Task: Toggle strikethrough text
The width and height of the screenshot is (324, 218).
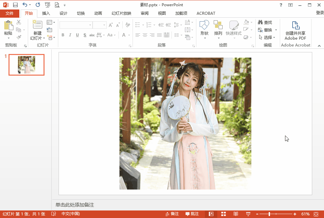Action: [92, 35]
